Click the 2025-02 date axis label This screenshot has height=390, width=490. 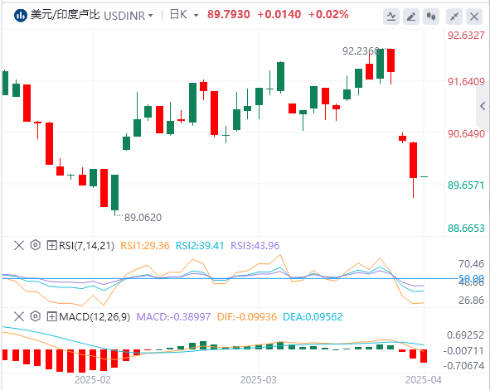(x=93, y=380)
